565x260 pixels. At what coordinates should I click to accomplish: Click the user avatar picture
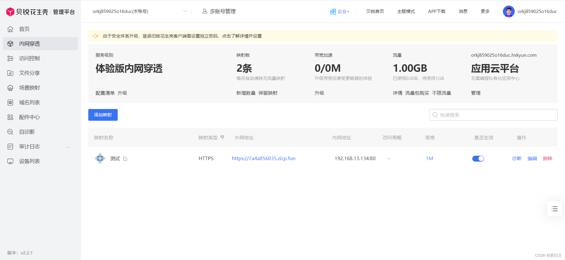click(508, 11)
